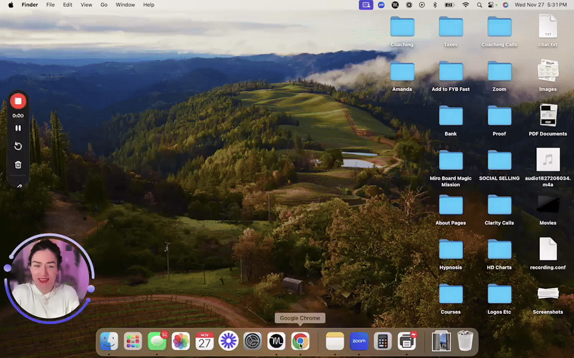Delete the recording using the trash icon

click(x=18, y=164)
